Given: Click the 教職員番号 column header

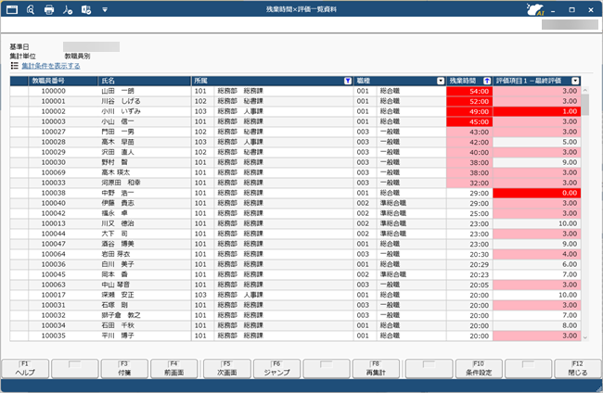Looking at the screenshot, I should pos(63,81).
